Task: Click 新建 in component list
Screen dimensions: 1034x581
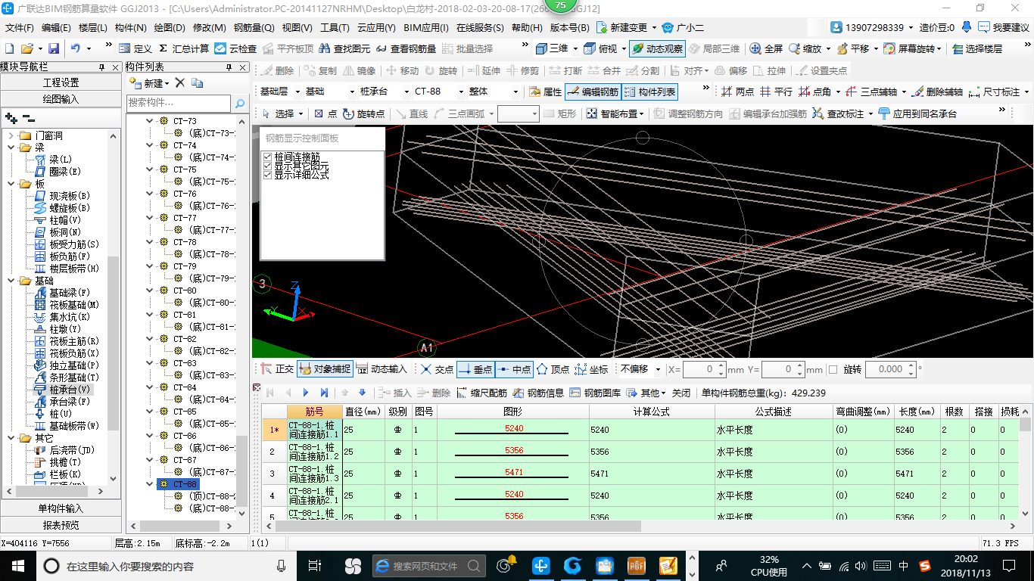Action: click(x=149, y=82)
